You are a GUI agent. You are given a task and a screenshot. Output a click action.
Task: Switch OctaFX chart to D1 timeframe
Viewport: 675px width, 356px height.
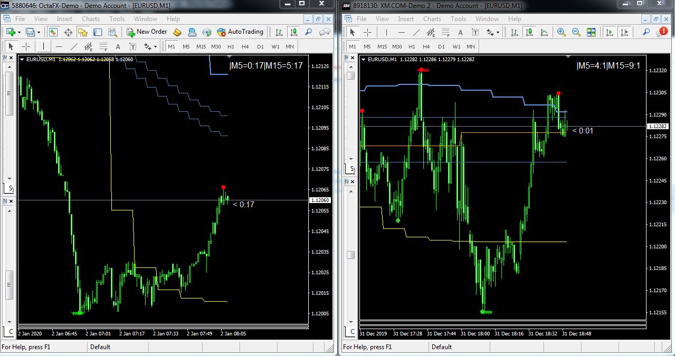[x=260, y=46]
